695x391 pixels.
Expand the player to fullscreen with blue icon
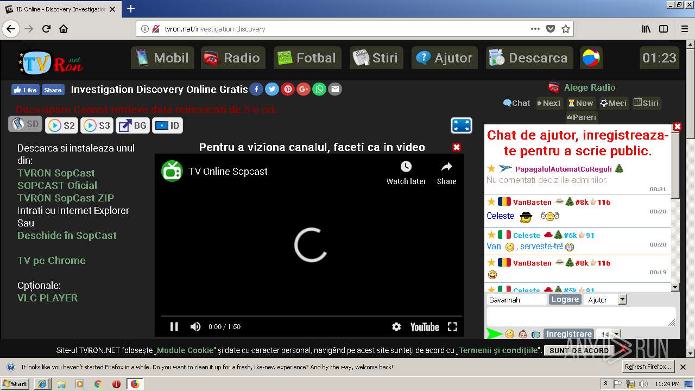tap(462, 125)
